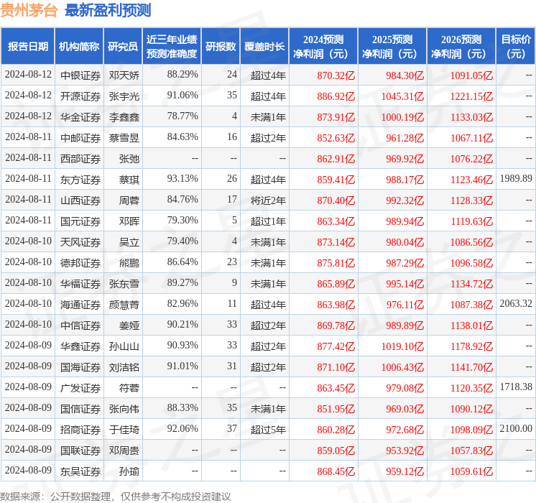Select the 华金证券 institution cell
Image resolution: width=536 pixels, height=503 pixels.
(x=80, y=117)
